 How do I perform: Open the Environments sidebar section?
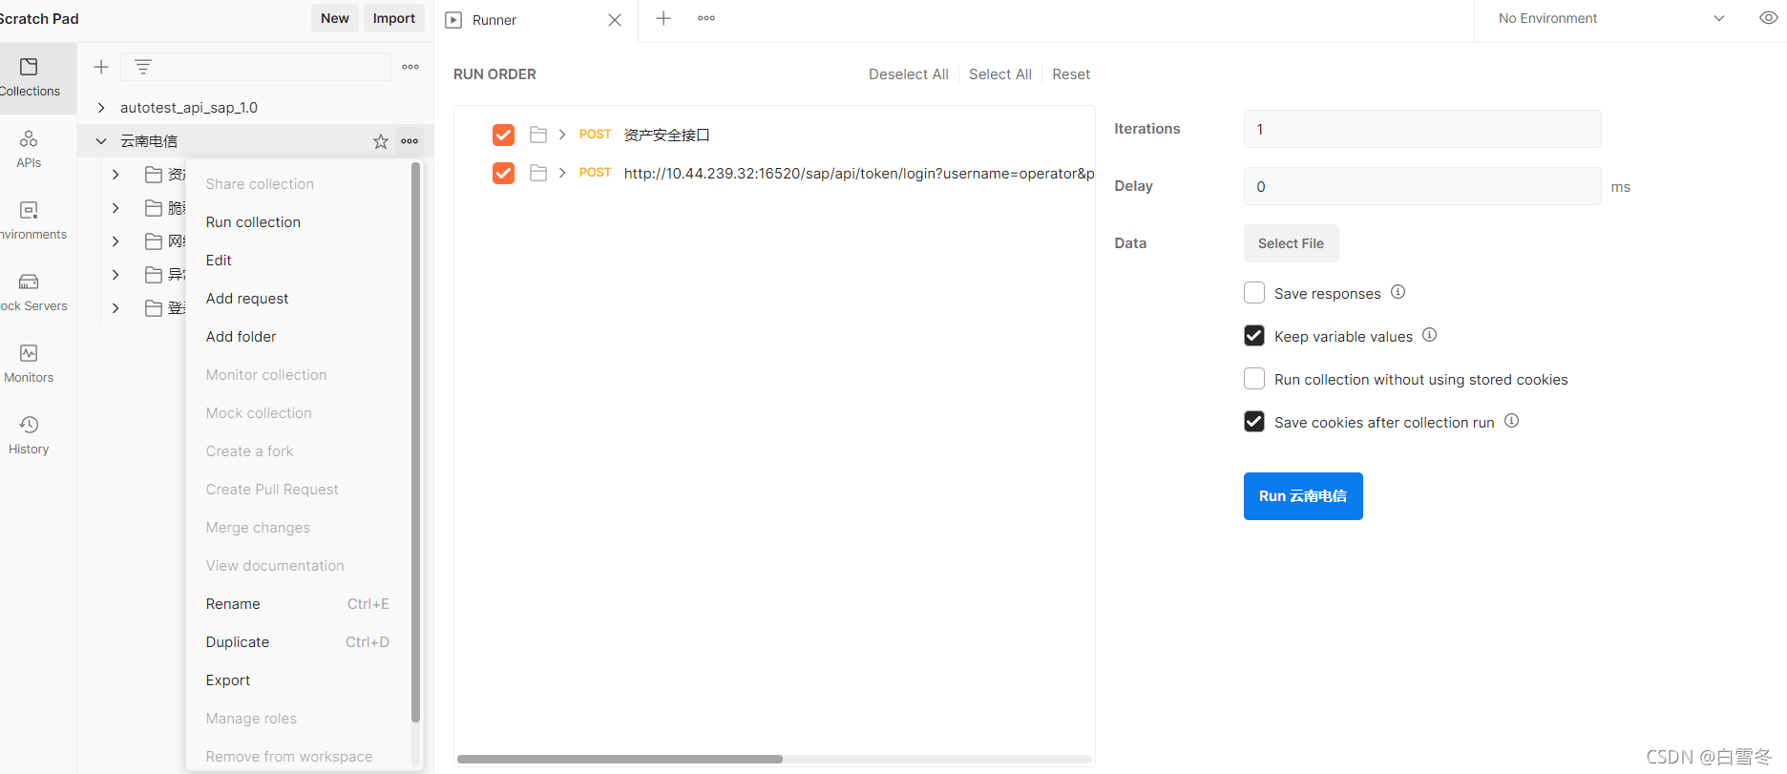(x=33, y=220)
